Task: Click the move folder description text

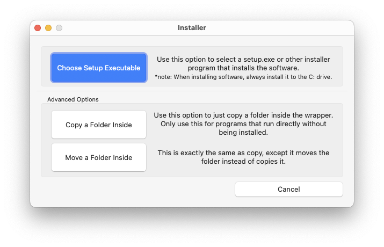Action: coord(243,157)
